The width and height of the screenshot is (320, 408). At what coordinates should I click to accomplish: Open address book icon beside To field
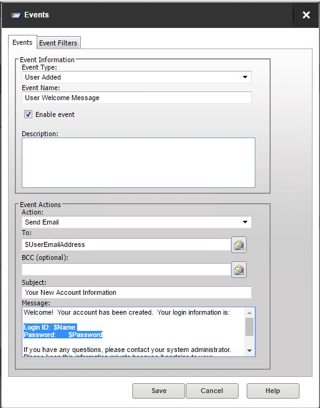(239, 244)
